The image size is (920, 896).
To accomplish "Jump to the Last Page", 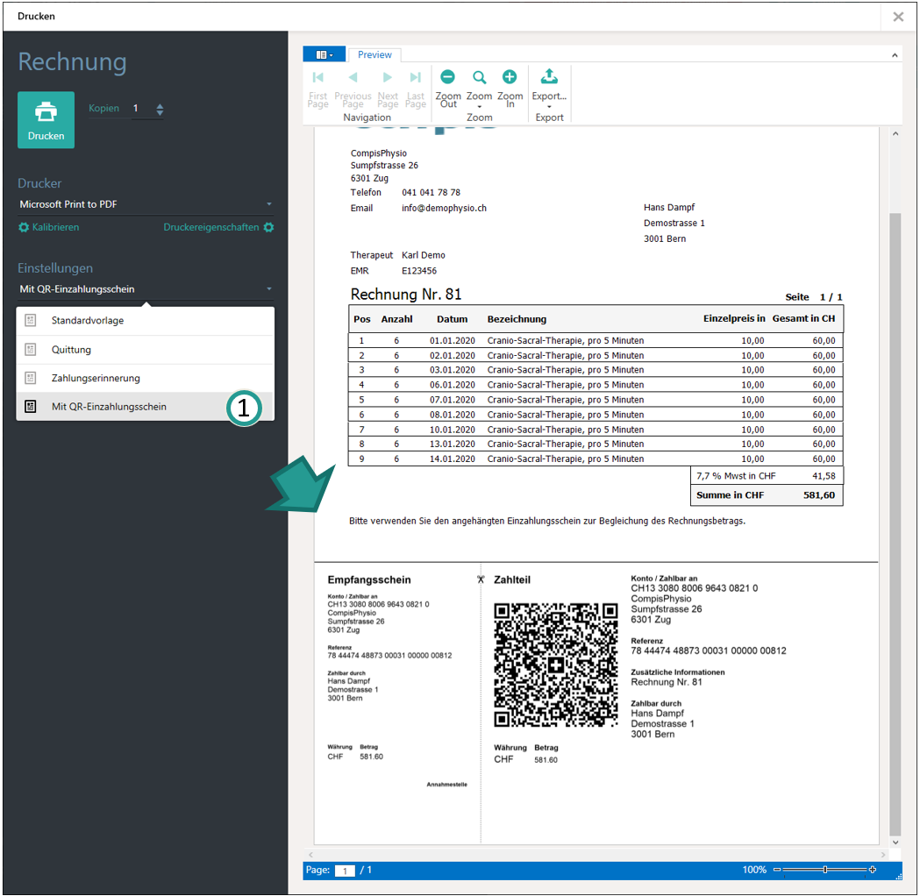I will point(416,88).
